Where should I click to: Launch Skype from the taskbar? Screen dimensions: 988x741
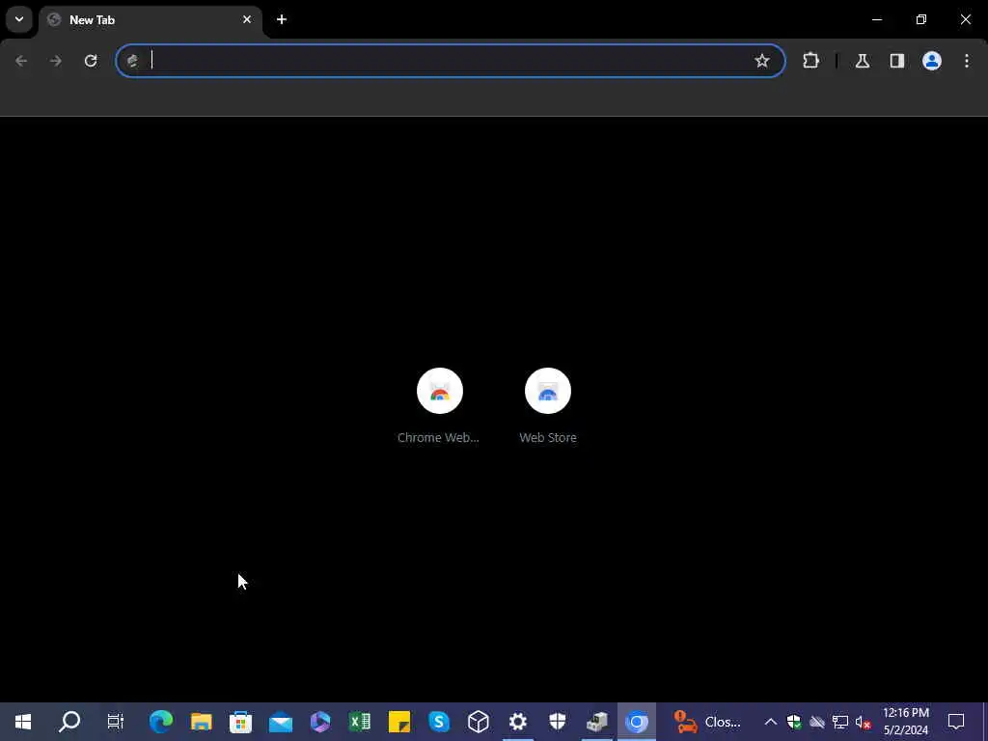coord(439,722)
